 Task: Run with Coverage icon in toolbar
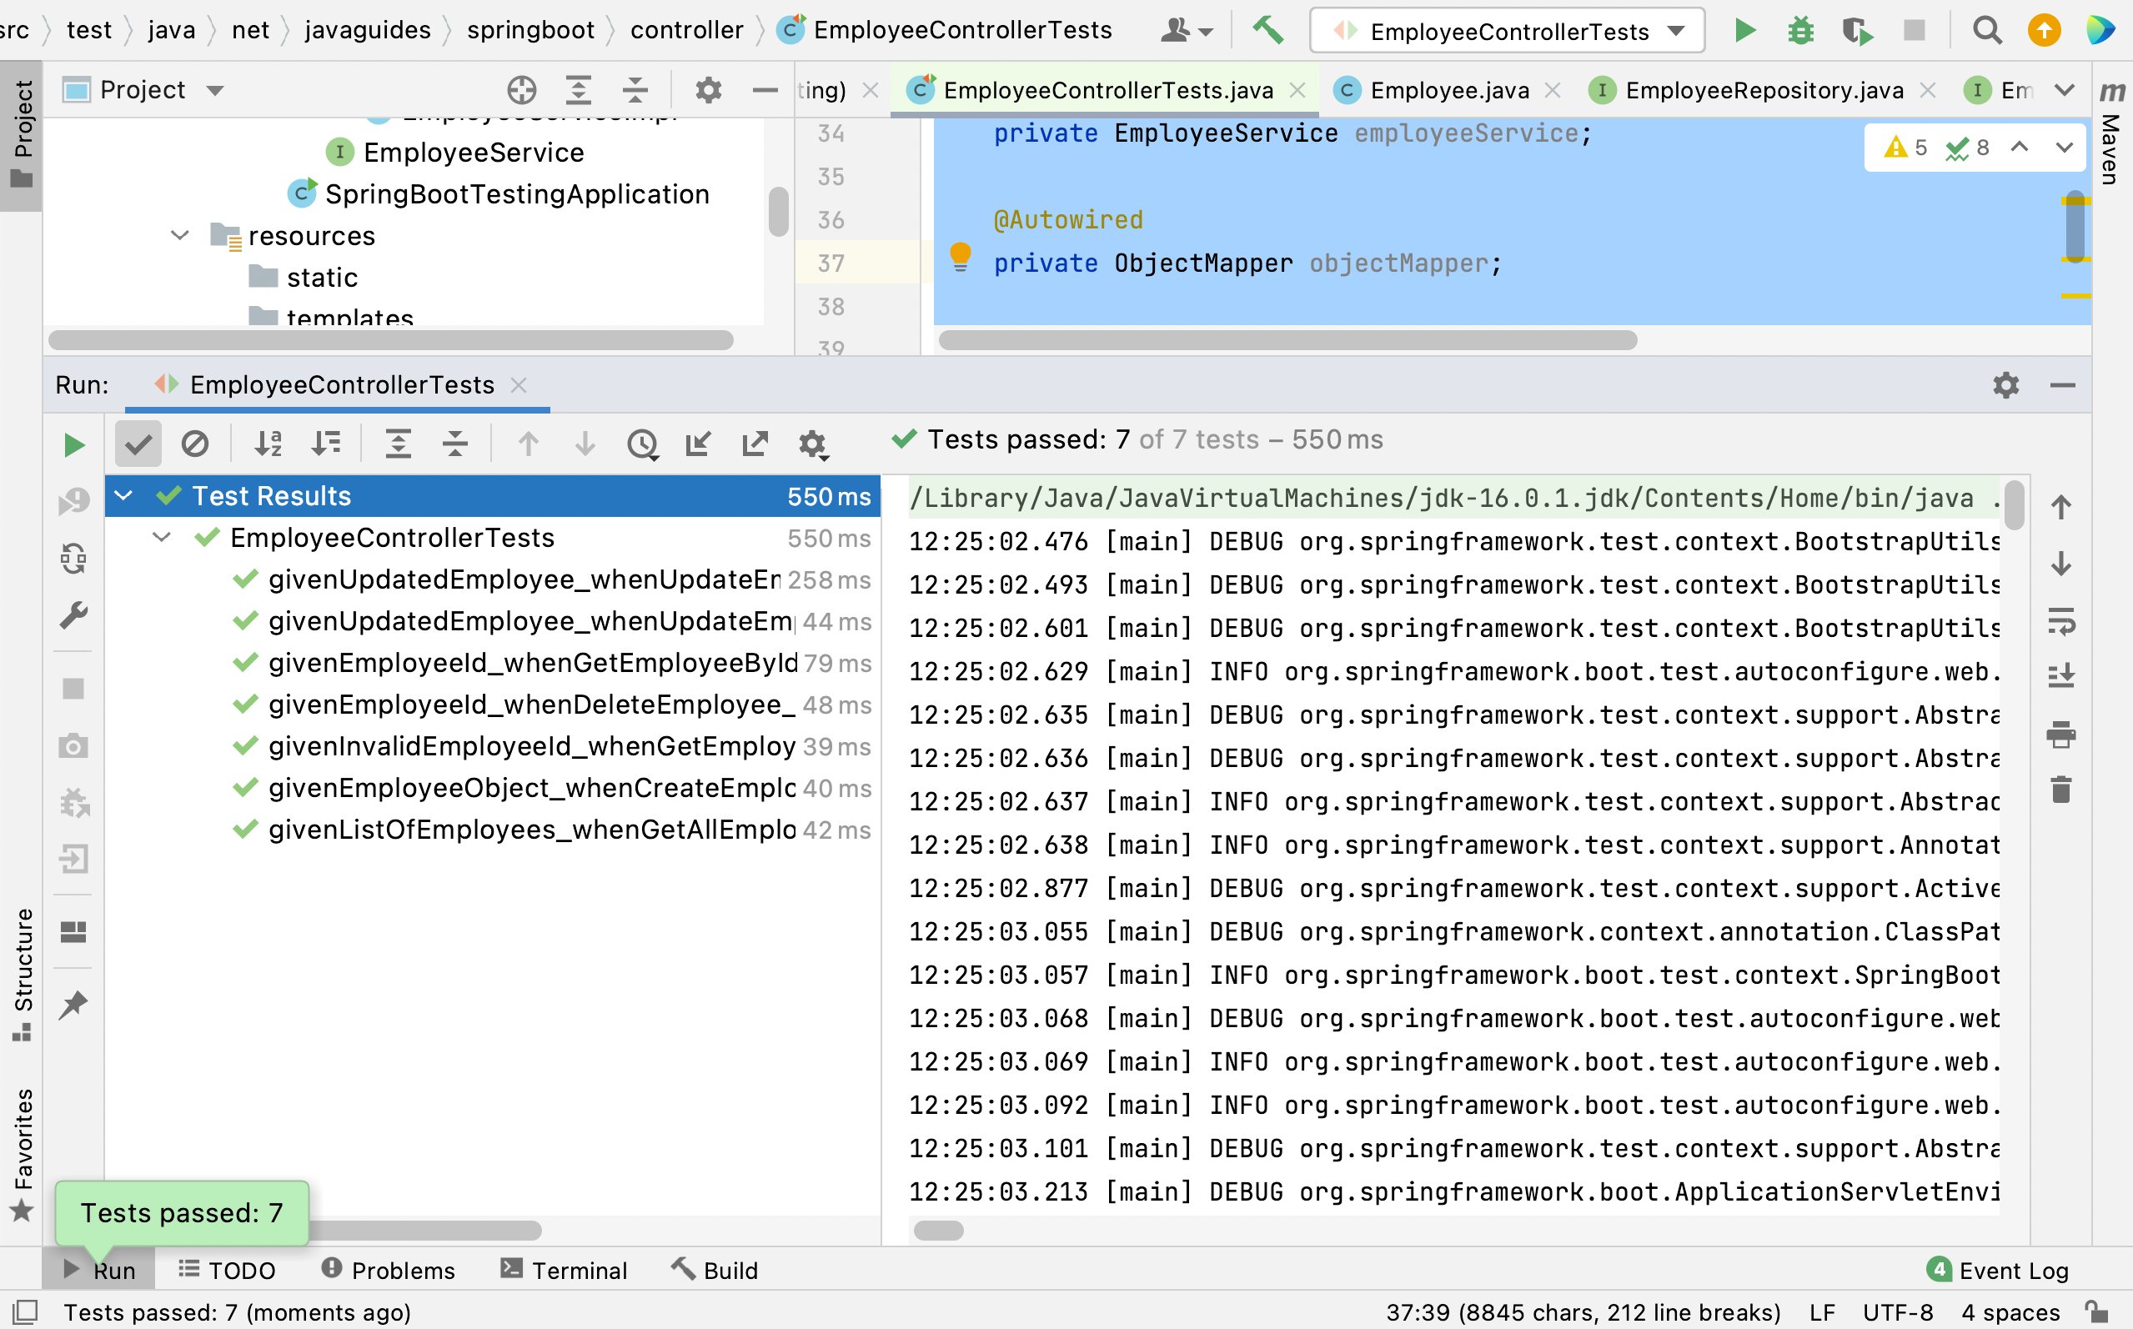pyautogui.click(x=1857, y=31)
